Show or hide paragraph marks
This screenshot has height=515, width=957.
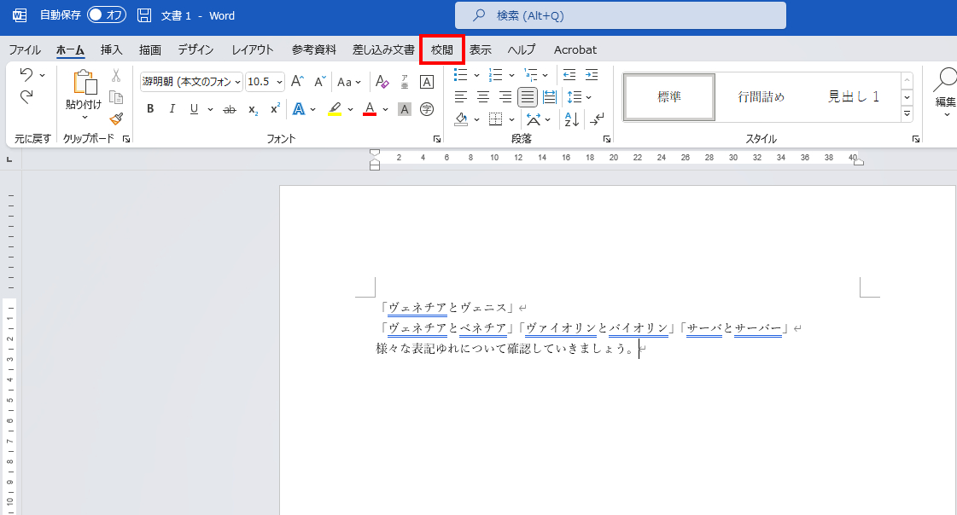597,119
